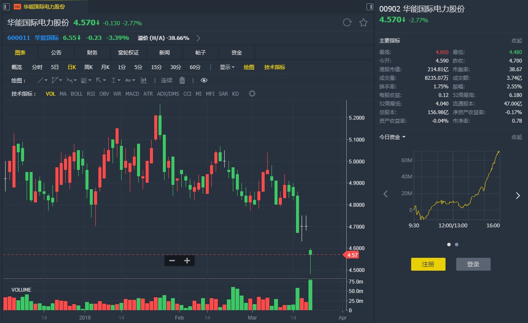This screenshot has height=323, width=528.
Task: Refresh the stock quote
Action: [x=347, y=23]
